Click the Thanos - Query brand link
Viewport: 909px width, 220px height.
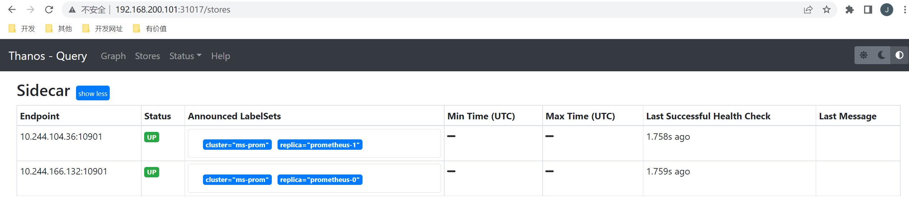(48, 56)
